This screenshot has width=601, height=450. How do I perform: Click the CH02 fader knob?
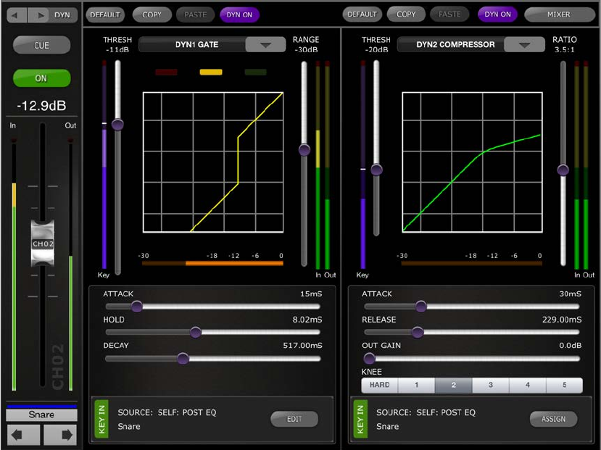pyautogui.click(x=43, y=243)
